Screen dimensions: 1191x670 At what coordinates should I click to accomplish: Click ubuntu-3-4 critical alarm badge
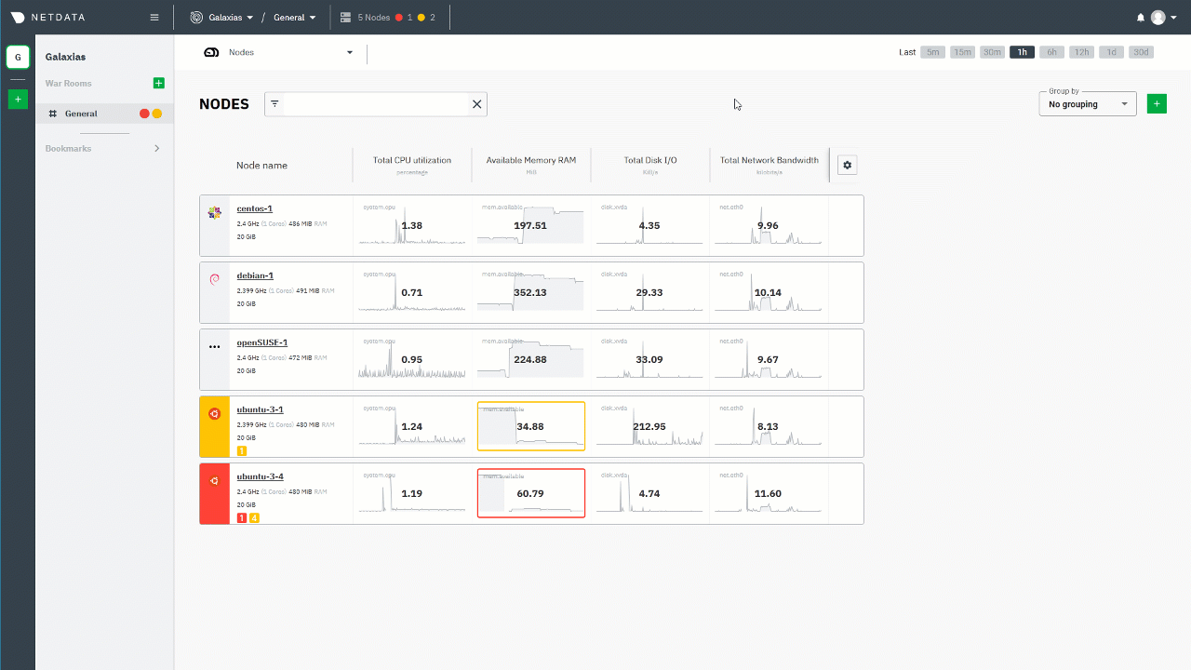pos(242,517)
